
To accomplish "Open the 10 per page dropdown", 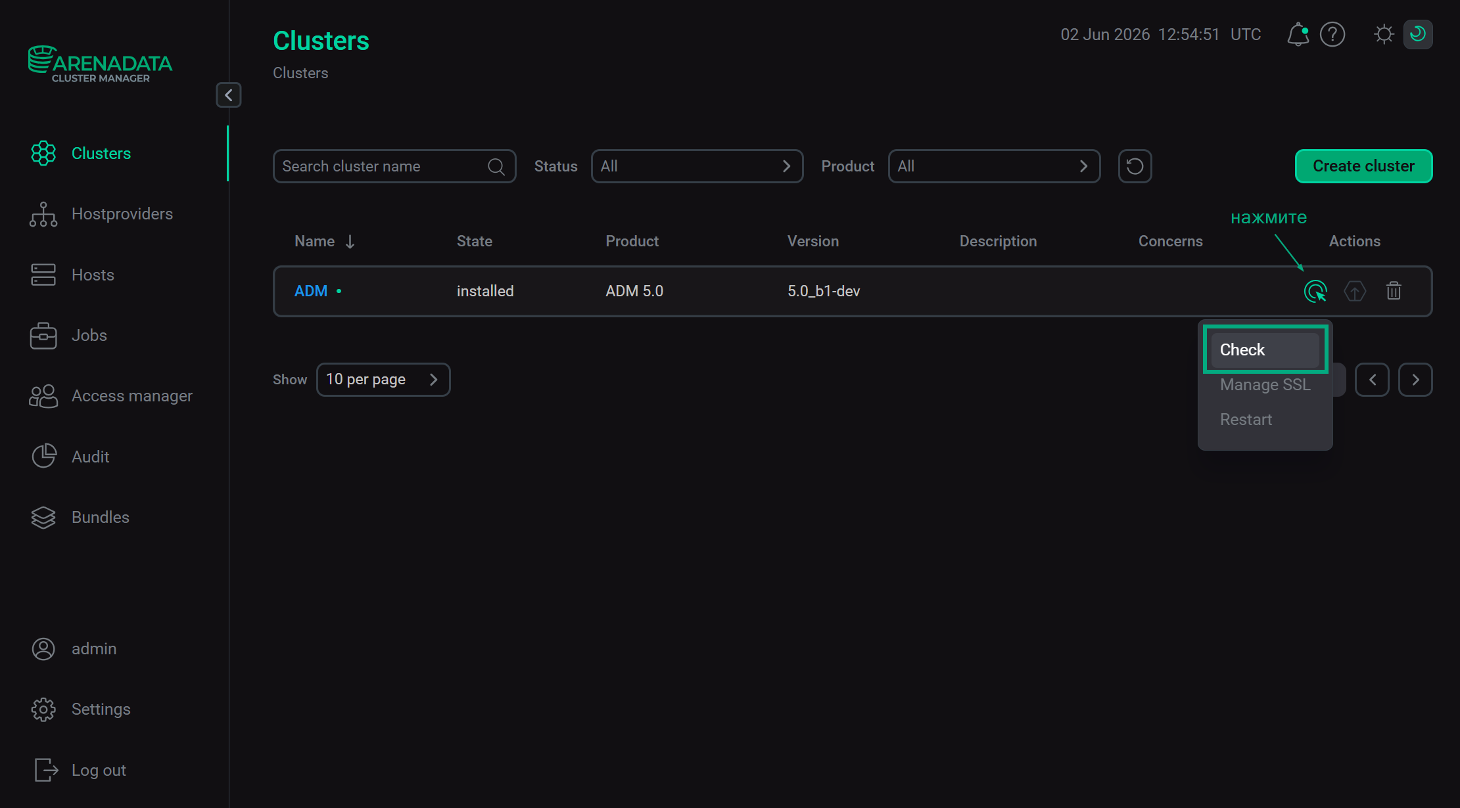I will 383,380.
